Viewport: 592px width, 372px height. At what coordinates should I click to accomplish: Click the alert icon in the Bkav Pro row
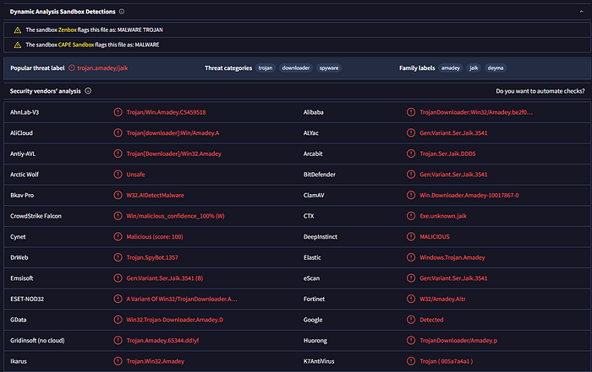click(118, 195)
